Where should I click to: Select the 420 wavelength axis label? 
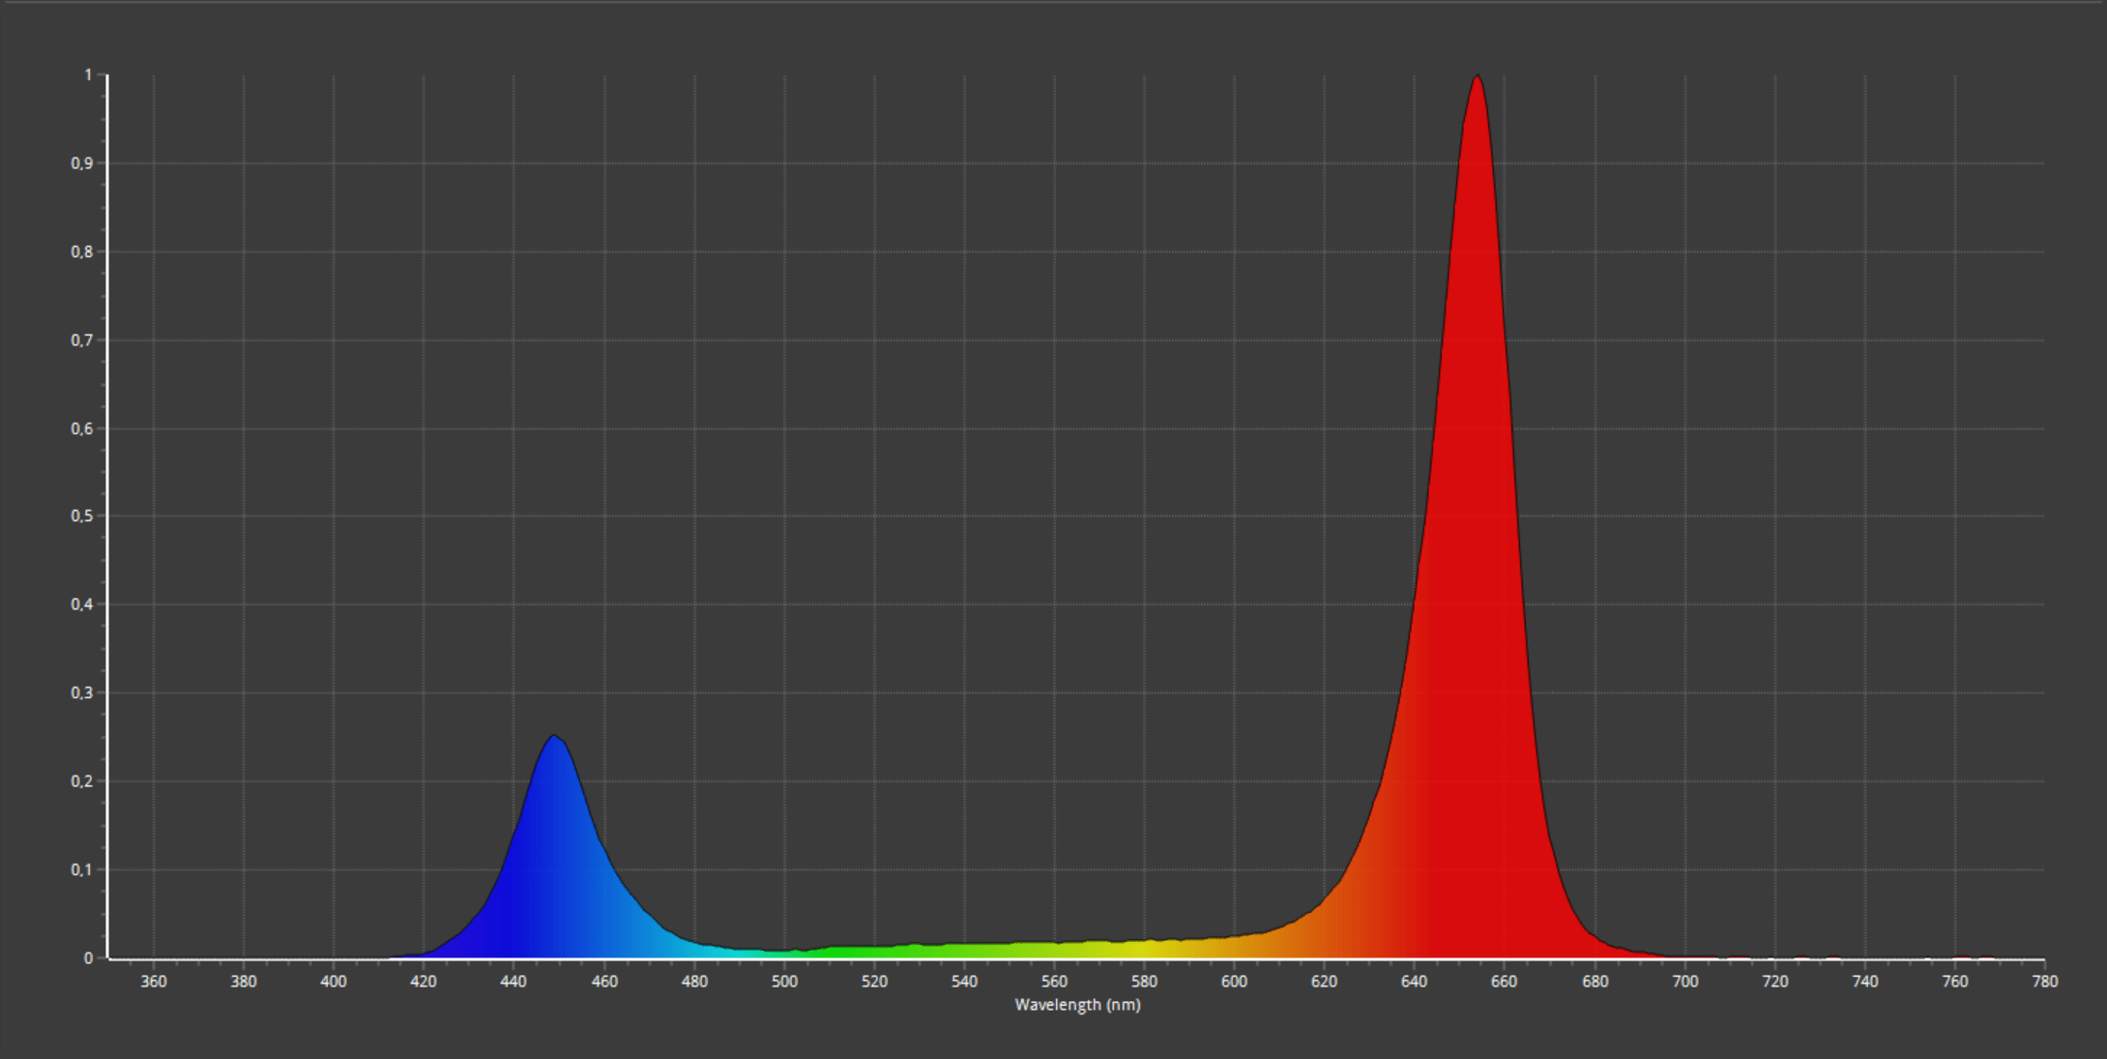click(424, 982)
